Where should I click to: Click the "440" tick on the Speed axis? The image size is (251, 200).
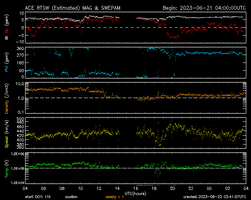[x=20, y=131]
